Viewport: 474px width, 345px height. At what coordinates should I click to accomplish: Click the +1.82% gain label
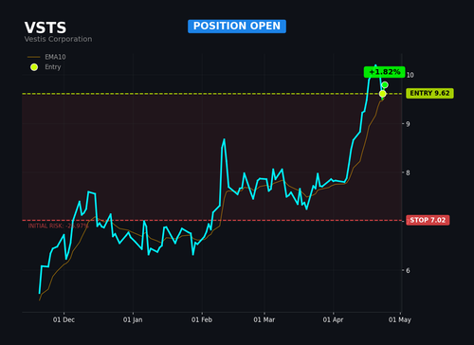tap(384, 72)
